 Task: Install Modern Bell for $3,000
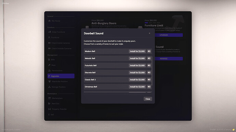coord(137,51)
